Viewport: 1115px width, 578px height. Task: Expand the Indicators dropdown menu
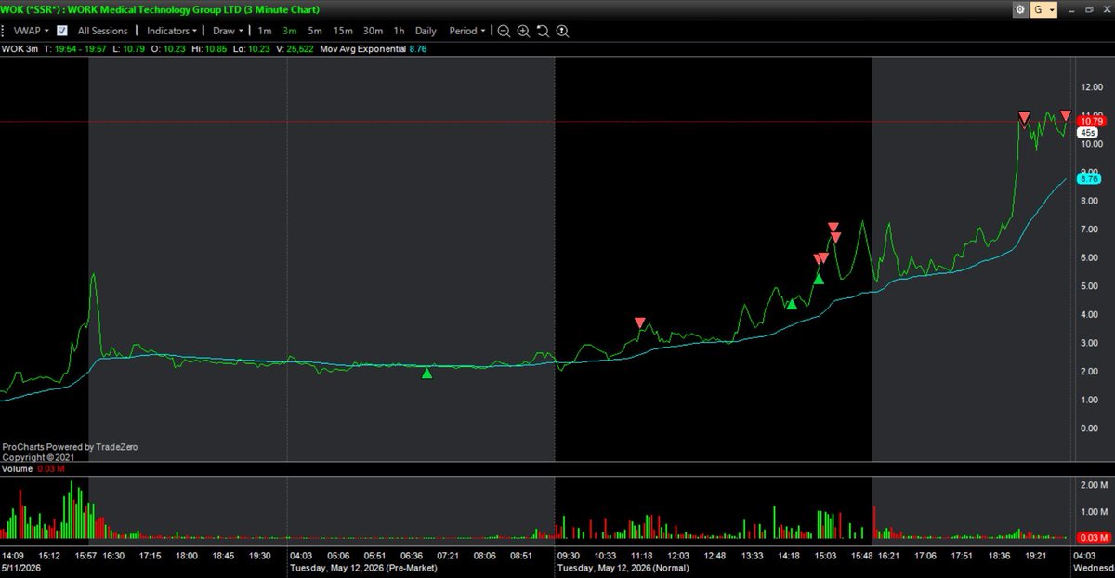click(x=171, y=31)
